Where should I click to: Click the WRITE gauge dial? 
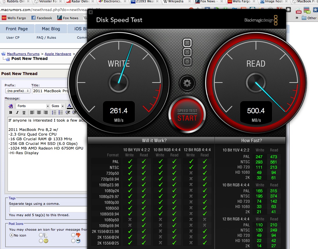click(119, 83)
